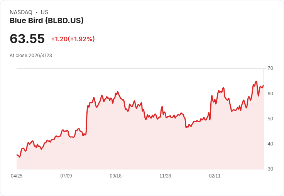This screenshot has width=284, height=196.
Task: Click the rightmost endpoint of the price line
Action: tap(263, 85)
